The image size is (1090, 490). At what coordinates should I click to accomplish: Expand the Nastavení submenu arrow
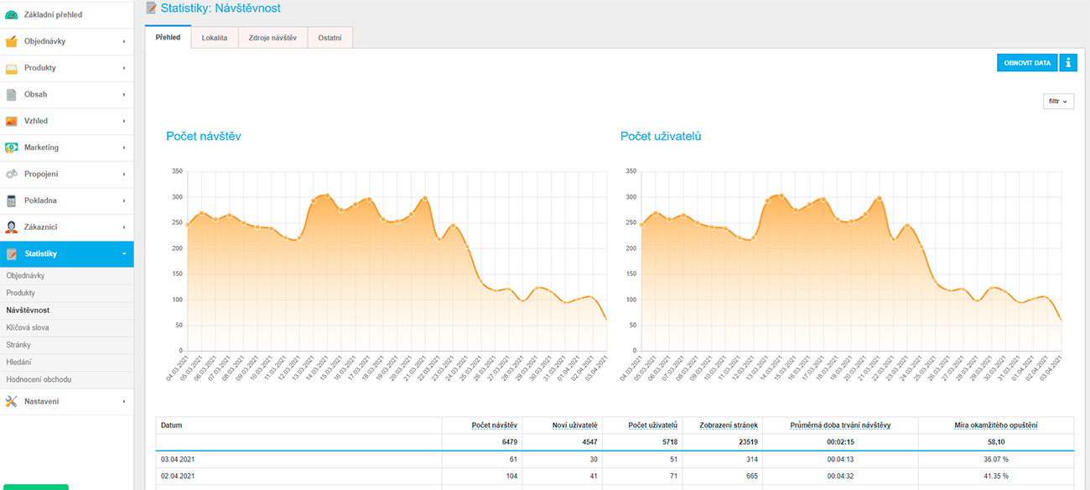pos(123,401)
